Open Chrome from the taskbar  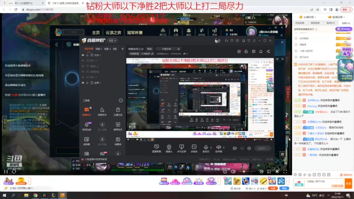[35, 195]
